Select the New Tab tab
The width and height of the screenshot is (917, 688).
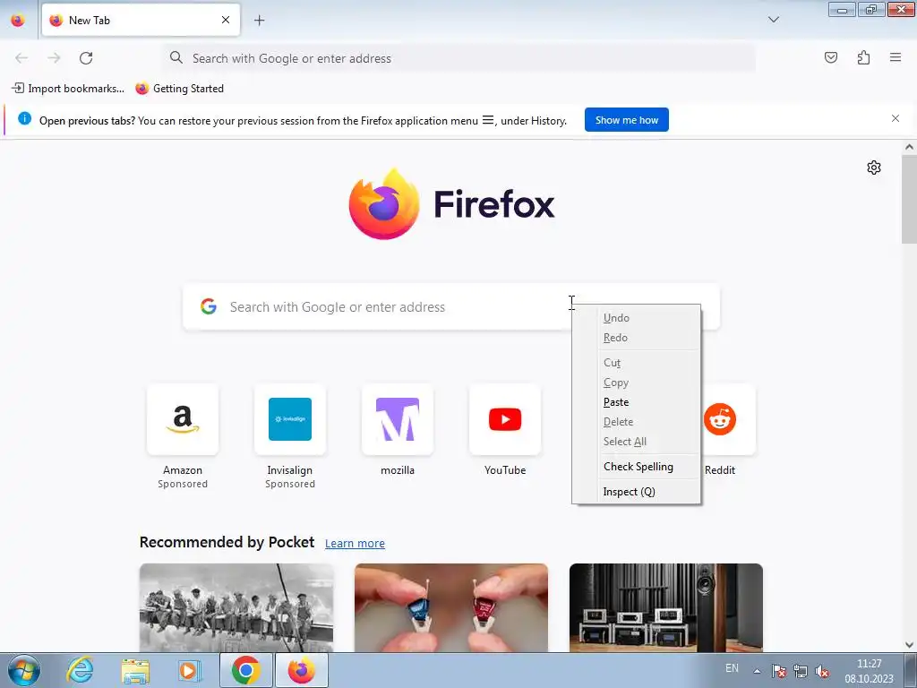pyautogui.click(x=141, y=20)
